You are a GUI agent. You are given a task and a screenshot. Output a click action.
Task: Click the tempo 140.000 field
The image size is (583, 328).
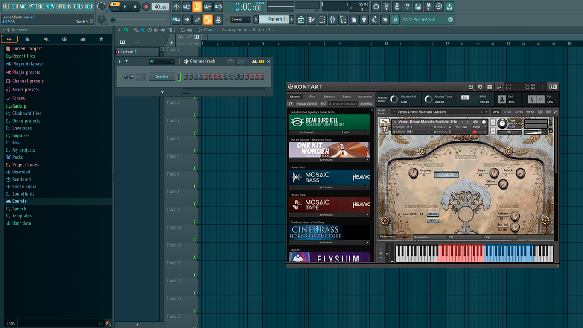(x=160, y=6)
